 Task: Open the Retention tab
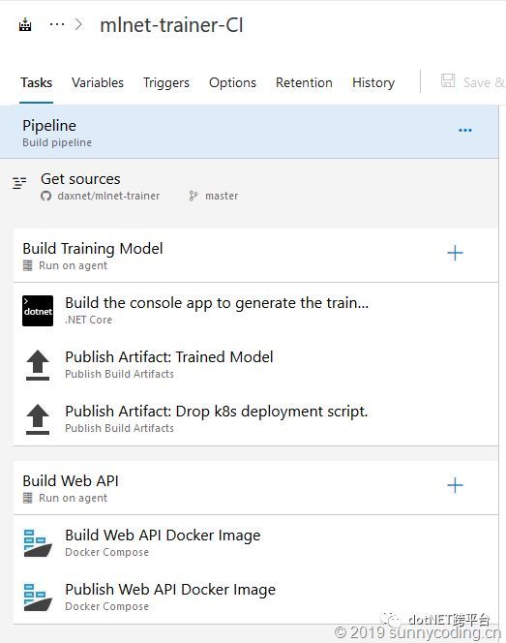click(x=304, y=83)
